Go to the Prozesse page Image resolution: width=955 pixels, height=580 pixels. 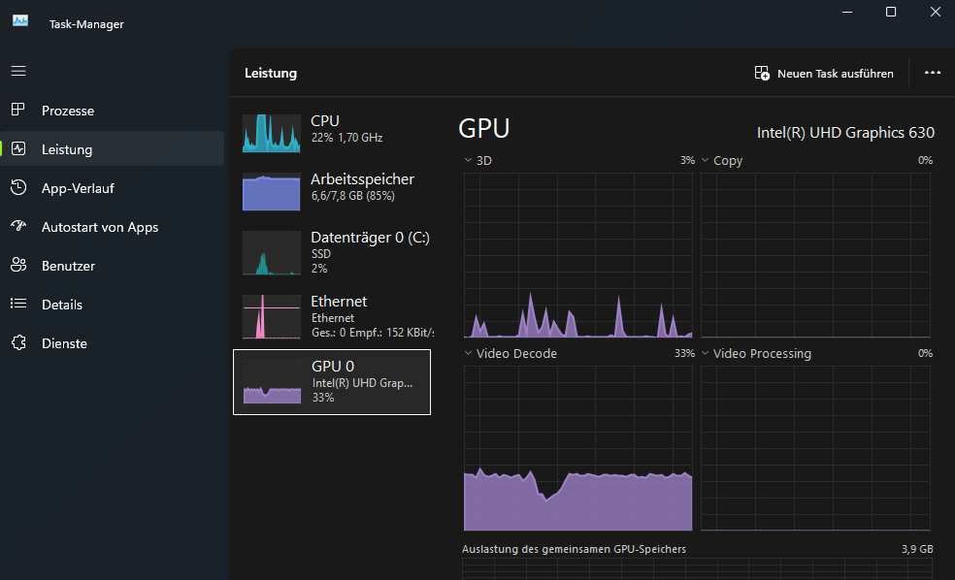click(112, 111)
